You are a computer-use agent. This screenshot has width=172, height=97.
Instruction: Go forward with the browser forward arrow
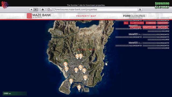[x=36, y=10]
